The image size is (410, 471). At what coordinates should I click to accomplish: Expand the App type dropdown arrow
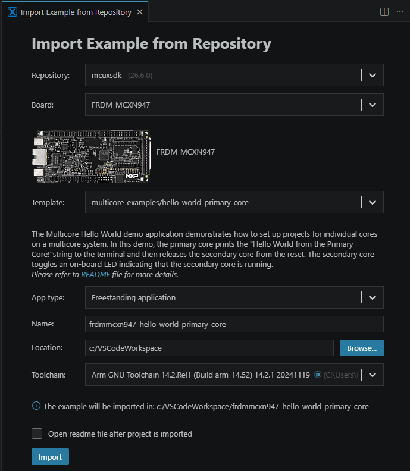click(373, 298)
